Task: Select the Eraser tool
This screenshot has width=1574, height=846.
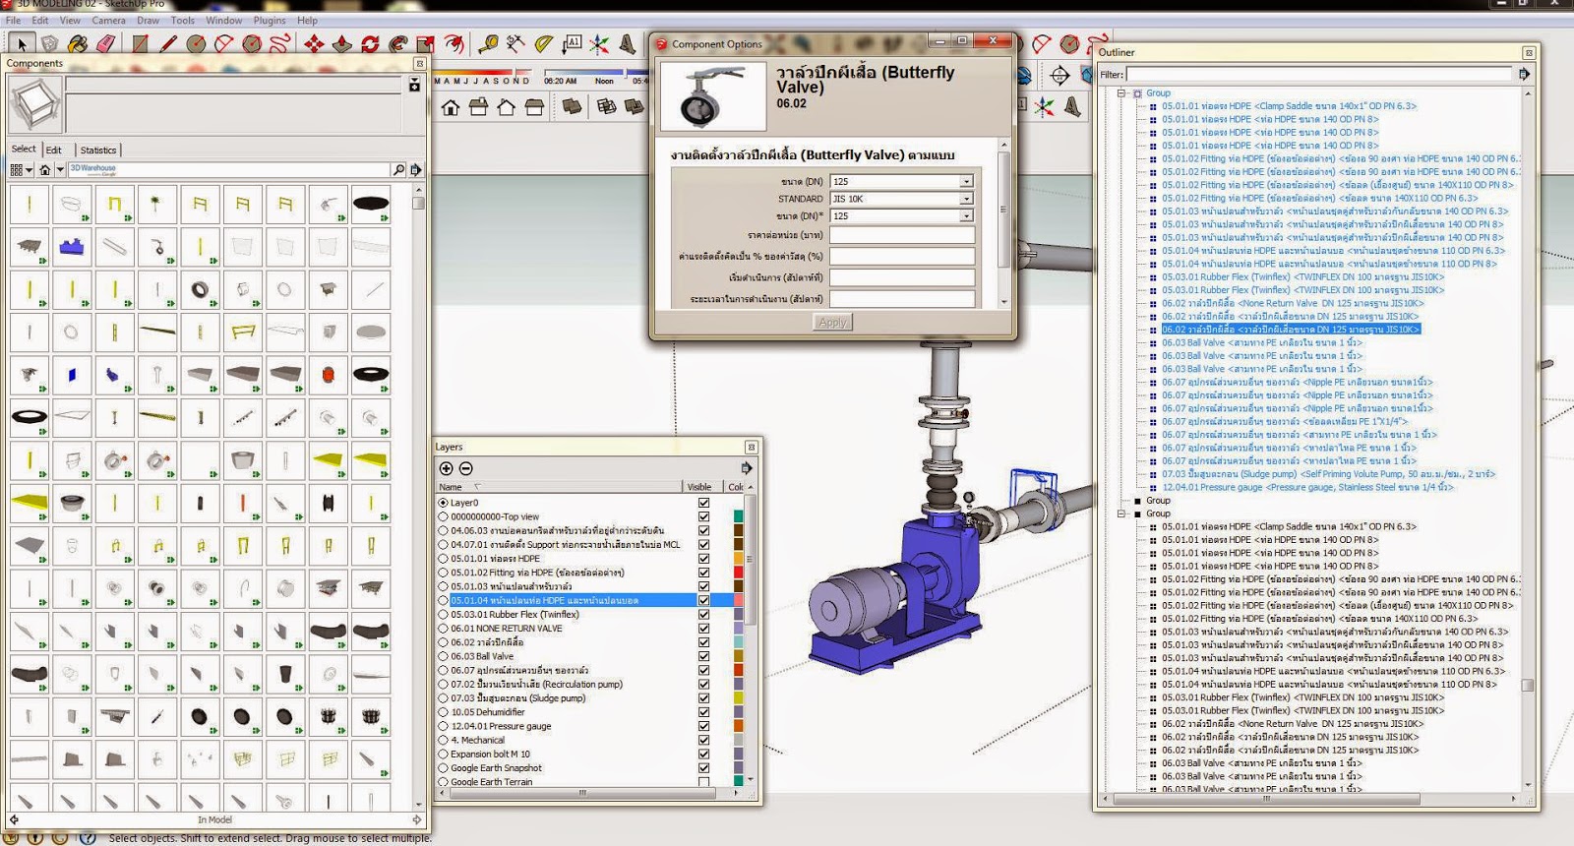Action: [106, 43]
